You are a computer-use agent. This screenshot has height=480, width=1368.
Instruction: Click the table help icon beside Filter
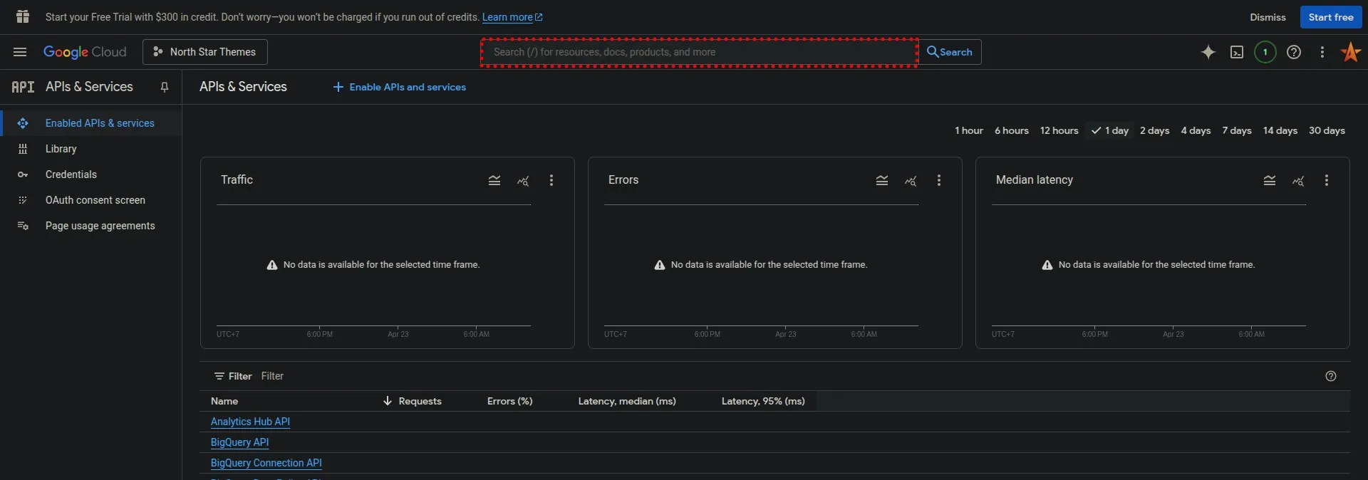point(1331,376)
